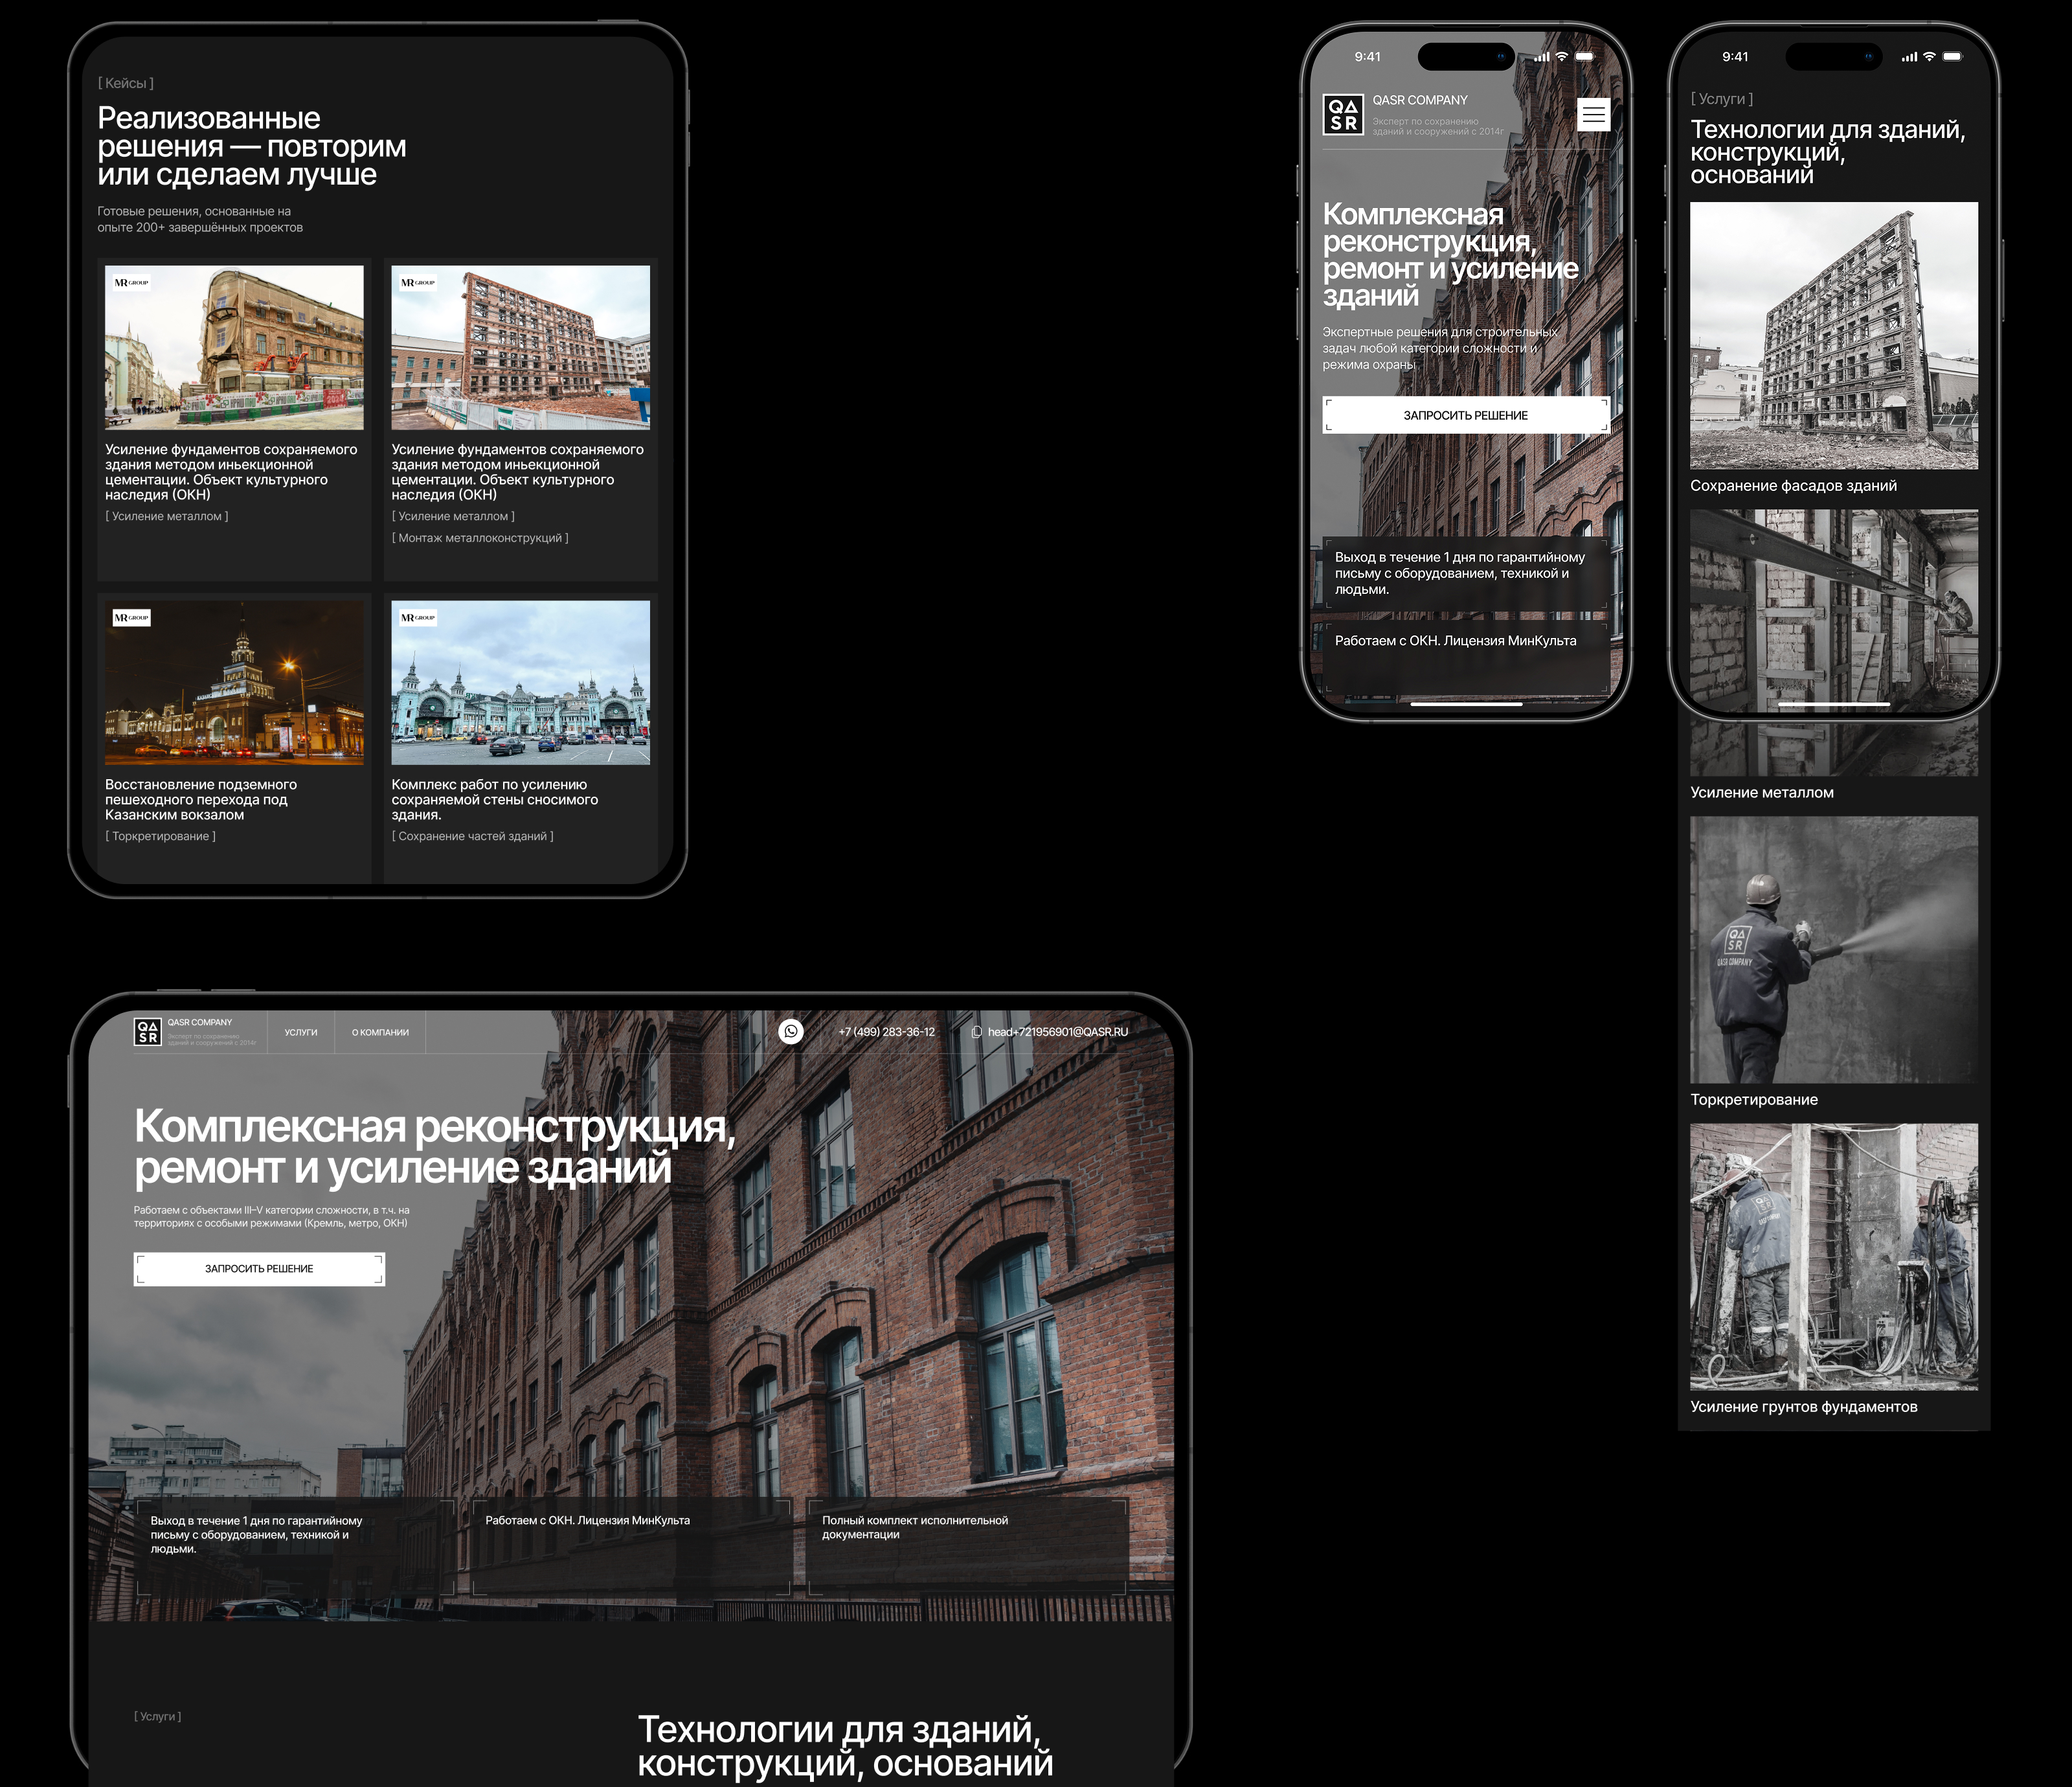Click the head+721956901@QASR.RU email link
Image resolution: width=2072 pixels, height=1787 pixels.
coord(1057,1032)
